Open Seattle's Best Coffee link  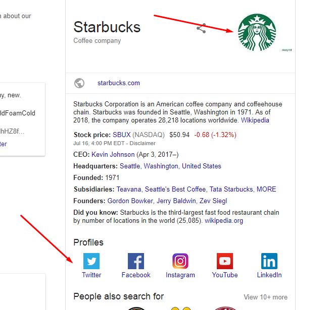175,189
